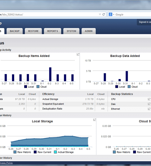
Task: Click the 5-31 bar in Backup Data Added
Action: pyautogui.click(x=127, y=76)
